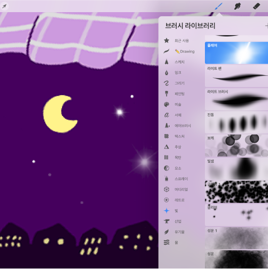This screenshot has height=269, width=268.
Task: Choose the 라이트 브러시 light brush
Action: point(237,99)
